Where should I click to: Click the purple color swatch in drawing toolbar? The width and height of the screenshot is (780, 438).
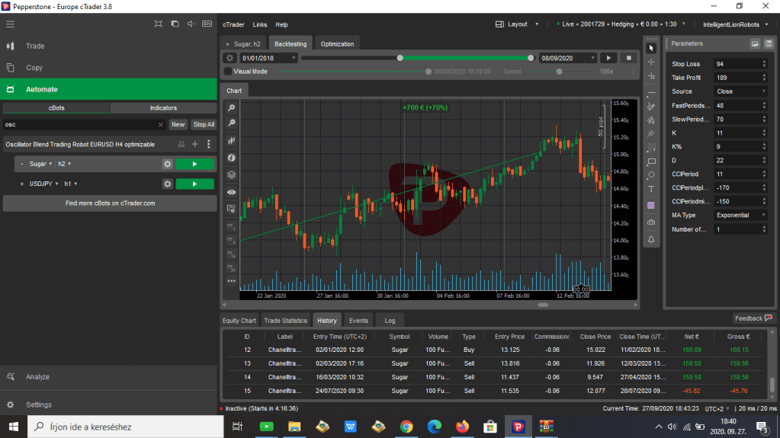pyautogui.click(x=651, y=206)
